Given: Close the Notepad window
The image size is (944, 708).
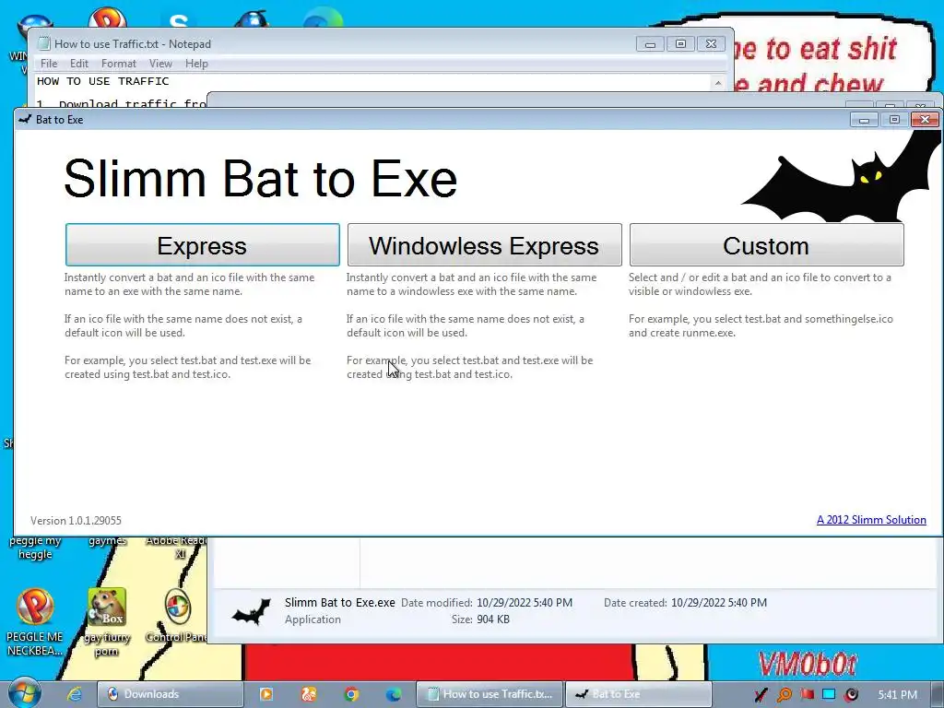Looking at the screenshot, I should click(x=711, y=43).
